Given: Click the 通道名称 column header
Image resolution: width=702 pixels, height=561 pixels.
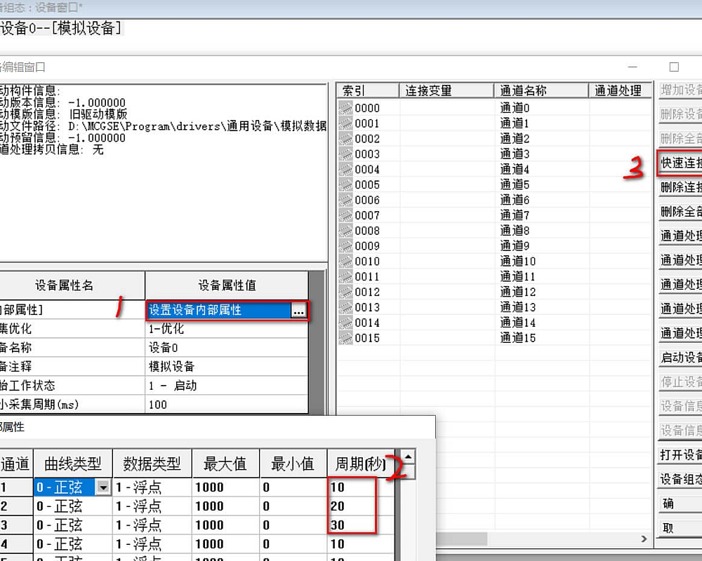Looking at the screenshot, I should (x=541, y=90).
